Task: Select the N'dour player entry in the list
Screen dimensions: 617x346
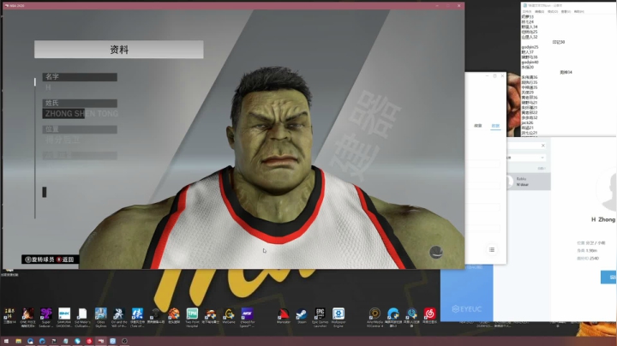Action: (529, 182)
